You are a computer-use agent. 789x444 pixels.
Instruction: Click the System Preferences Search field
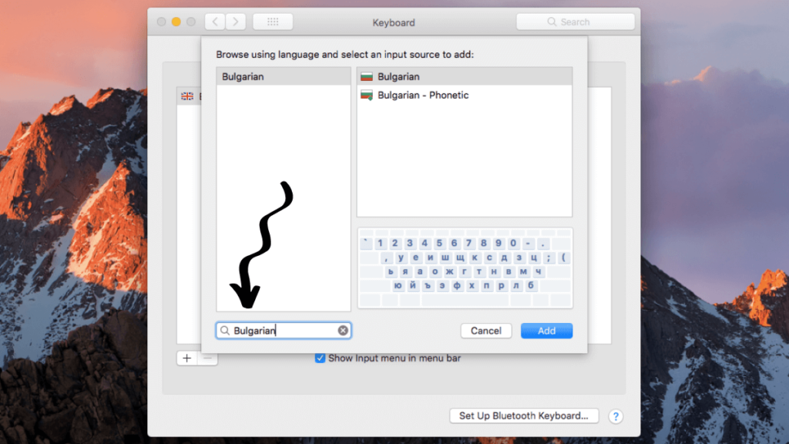tap(577, 22)
